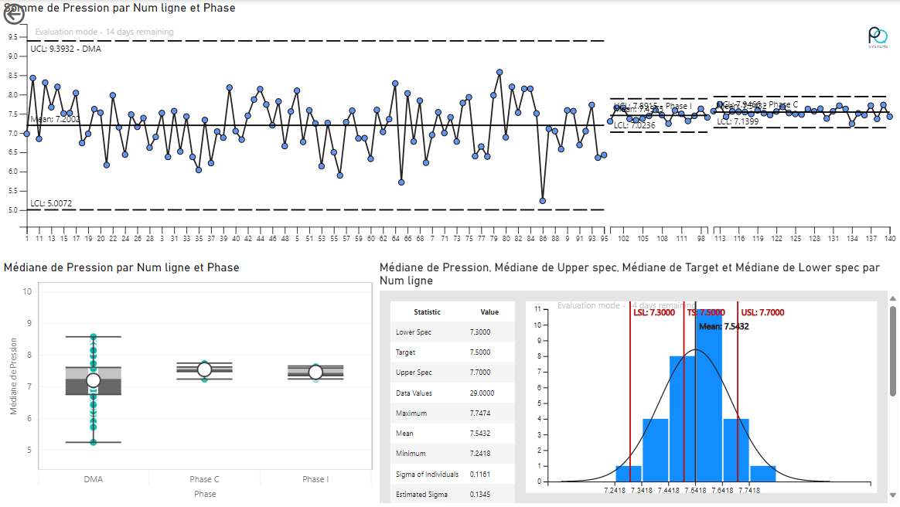Click the "Statistic" column header
This screenshot has height=507, width=900.
click(x=427, y=312)
